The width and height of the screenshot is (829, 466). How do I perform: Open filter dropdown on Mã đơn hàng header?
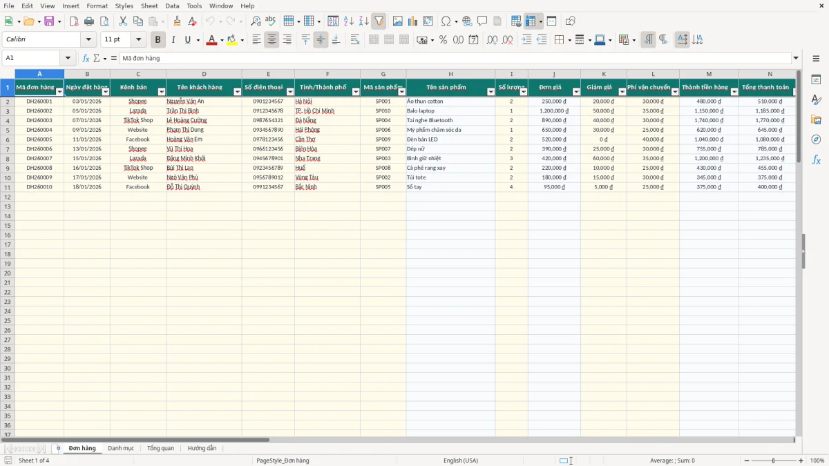click(x=59, y=92)
